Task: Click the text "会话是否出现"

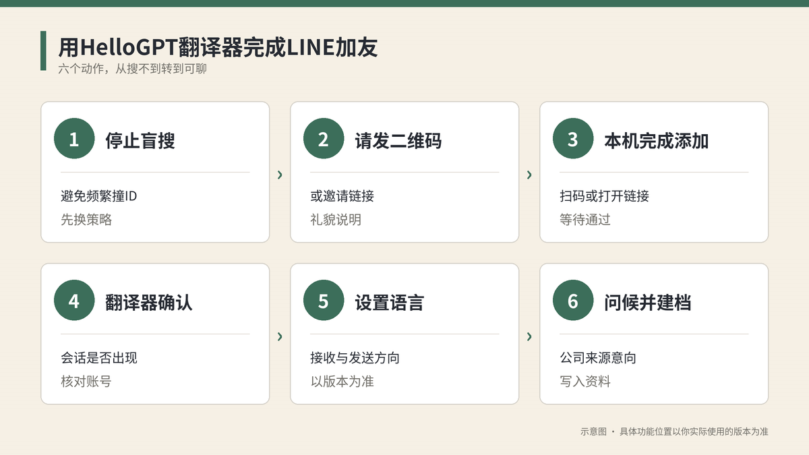Action: pos(99,358)
